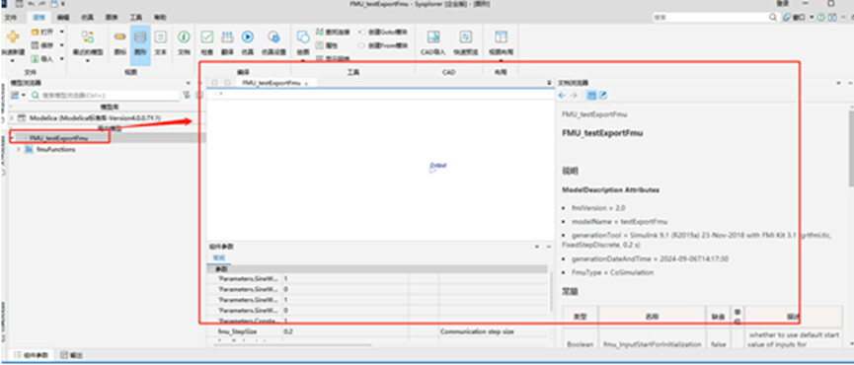Click the Save icon in ribbon
Screen dimensions: 854x365
coord(36,45)
